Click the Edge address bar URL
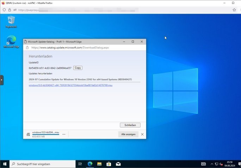 pyautogui.click(x=70, y=48)
